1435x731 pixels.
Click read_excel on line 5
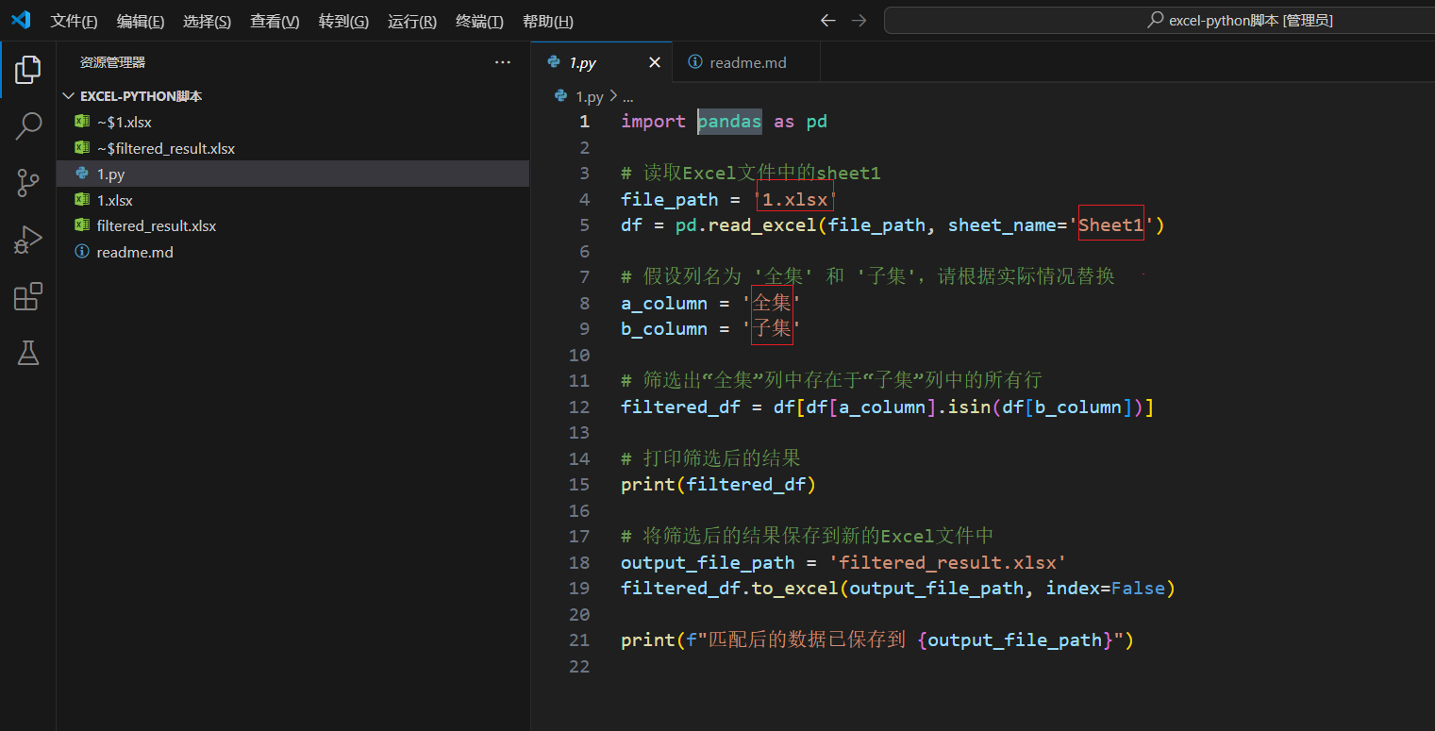tap(761, 225)
